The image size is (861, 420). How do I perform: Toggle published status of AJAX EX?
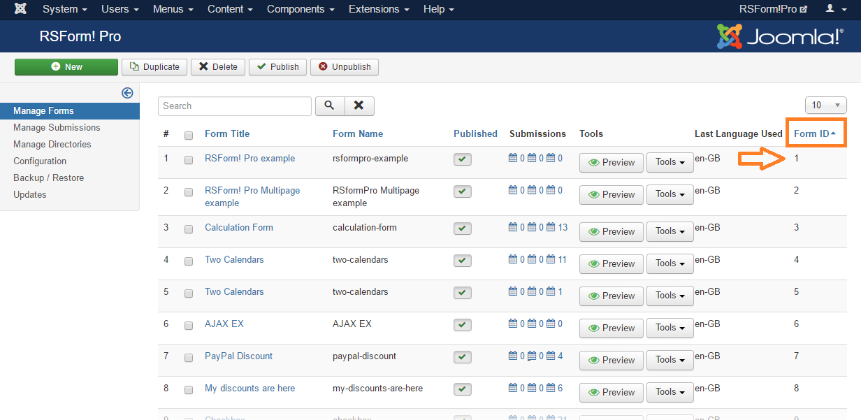coord(463,325)
